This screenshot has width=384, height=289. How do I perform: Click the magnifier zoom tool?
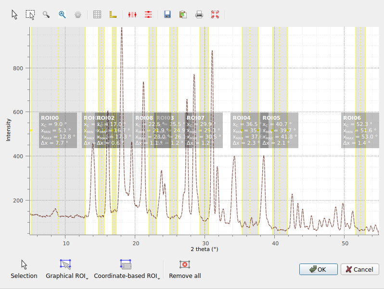pos(46,14)
